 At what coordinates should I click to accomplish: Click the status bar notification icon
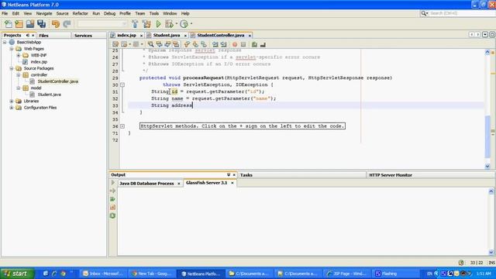[x=461, y=263]
